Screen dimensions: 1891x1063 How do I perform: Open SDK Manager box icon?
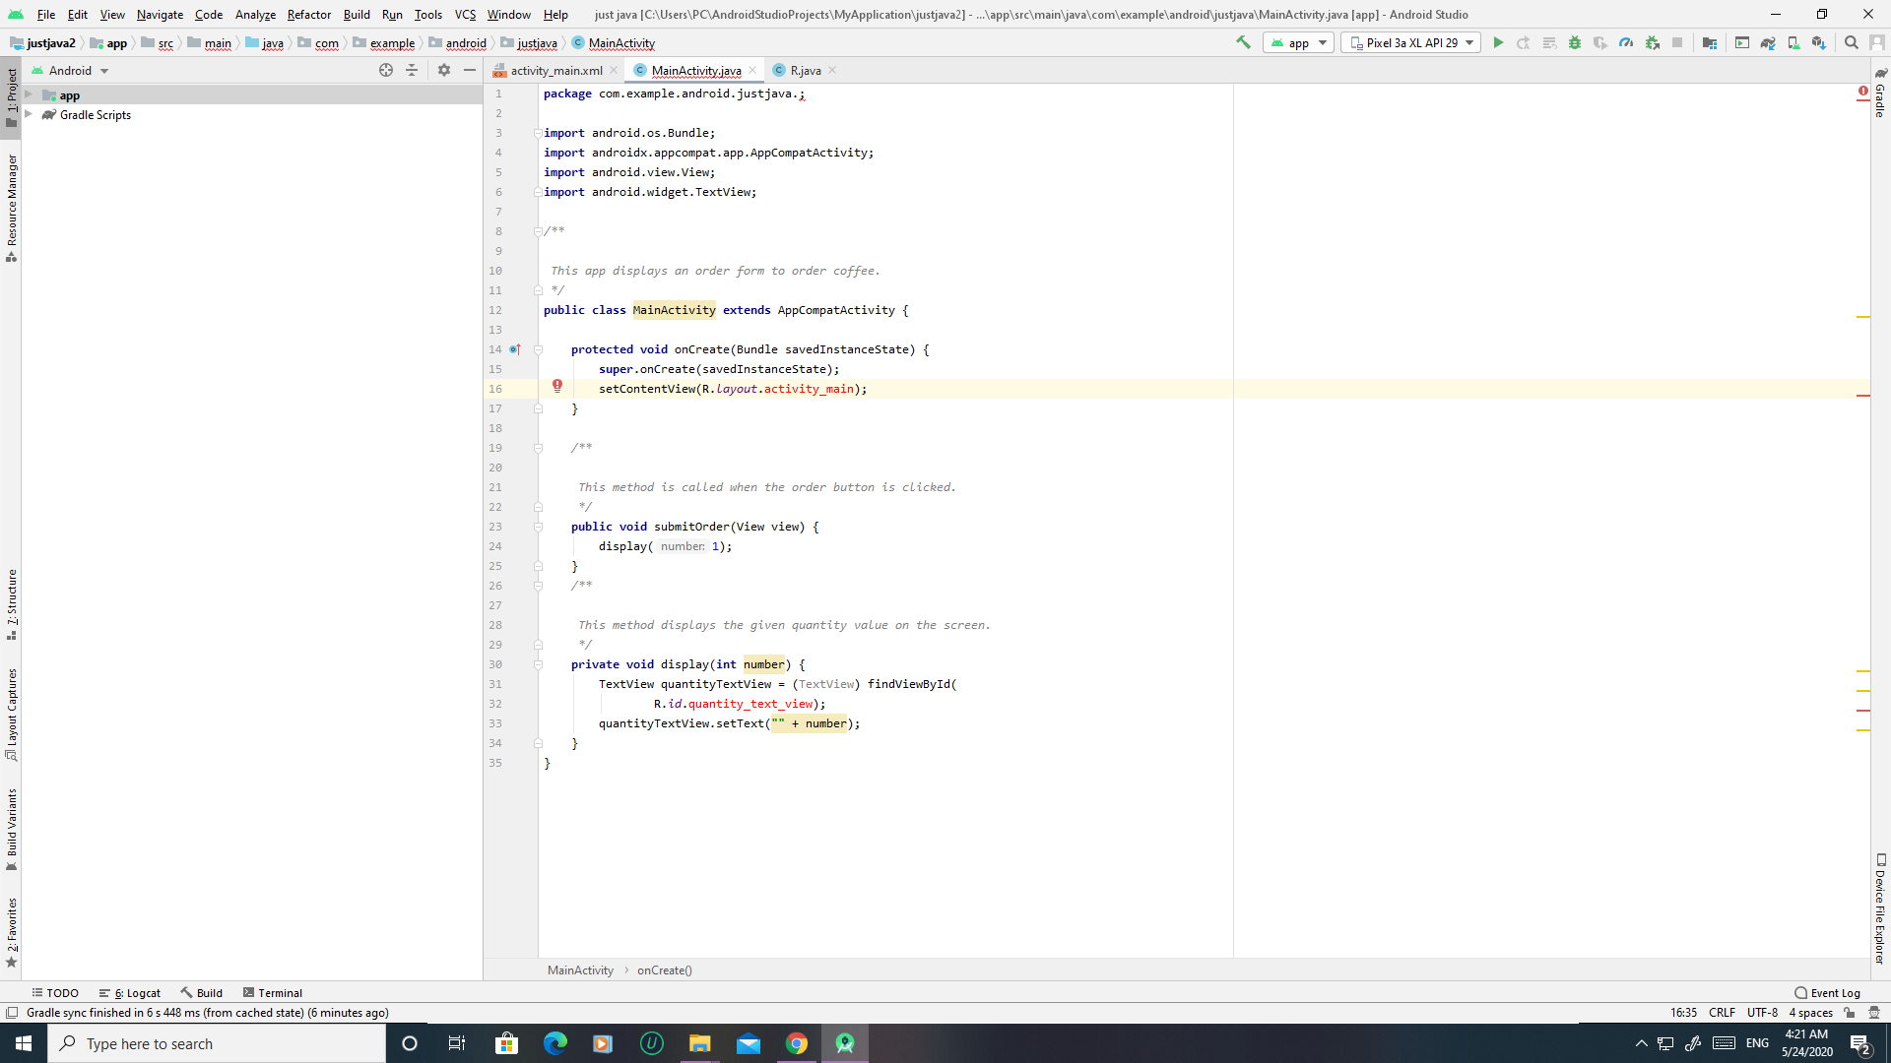(x=1819, y=42)
